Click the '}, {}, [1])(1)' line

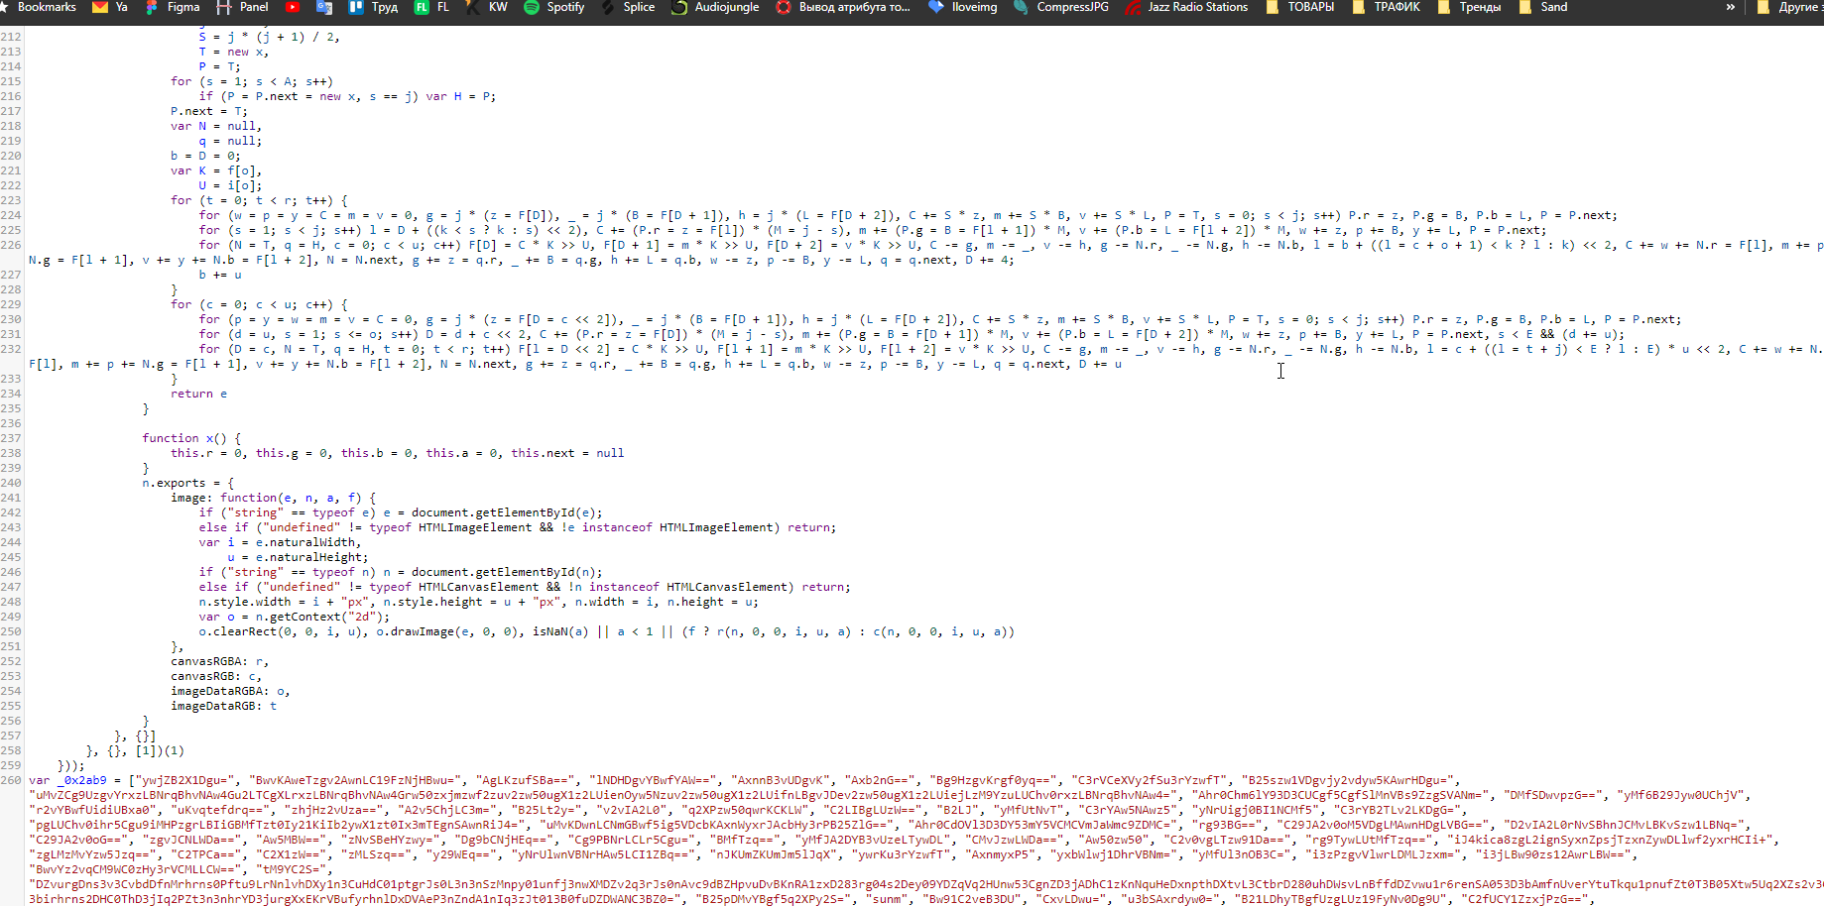(135, 750)
